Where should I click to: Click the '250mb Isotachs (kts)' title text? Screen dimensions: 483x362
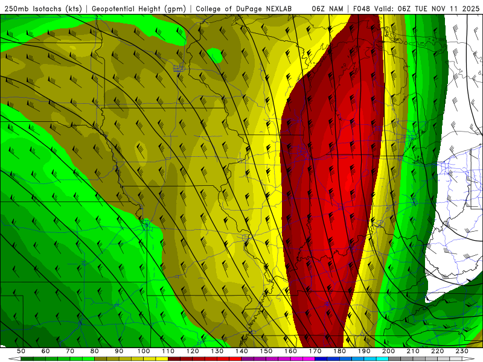[43, 9]
